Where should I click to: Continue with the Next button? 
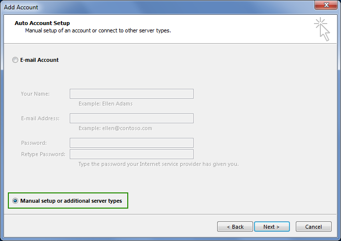(x=272, y=227)
